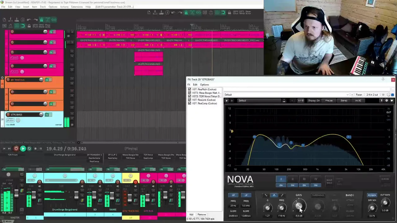Open the Track menu
This screenshot has height=223, width=397.
pos(43,7)
